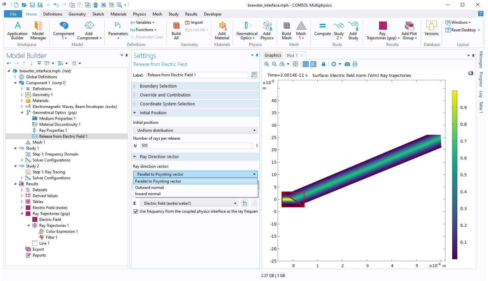Open the Initial position dropdown
Image resolution: width=488 pixels, height=281 pixels.
tap(195, 130)
